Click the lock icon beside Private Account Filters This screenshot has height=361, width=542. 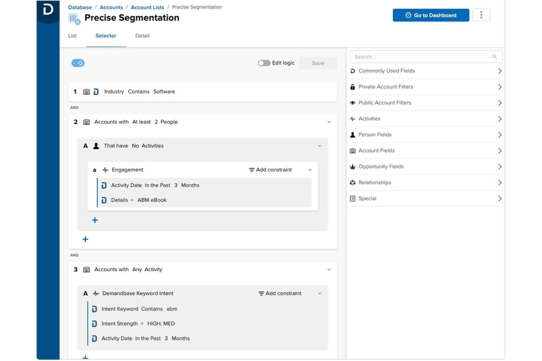pos(353,87)
